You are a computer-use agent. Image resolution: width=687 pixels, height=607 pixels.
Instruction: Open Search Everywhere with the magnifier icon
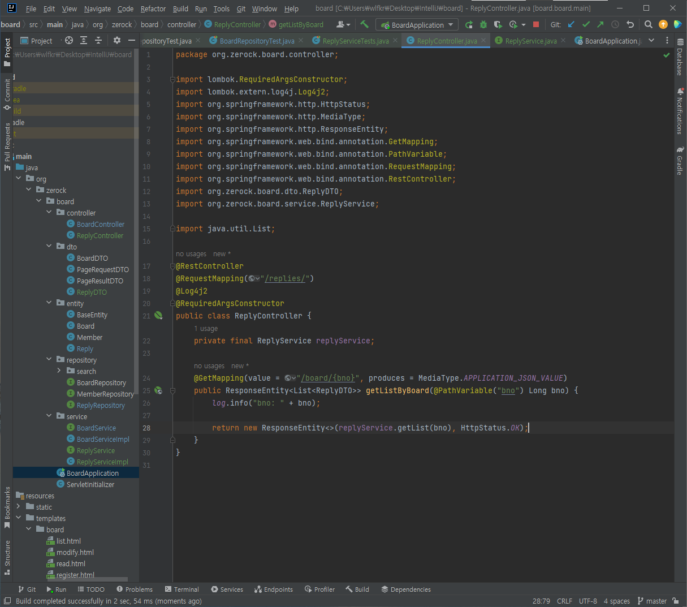[x=649, y=24]
